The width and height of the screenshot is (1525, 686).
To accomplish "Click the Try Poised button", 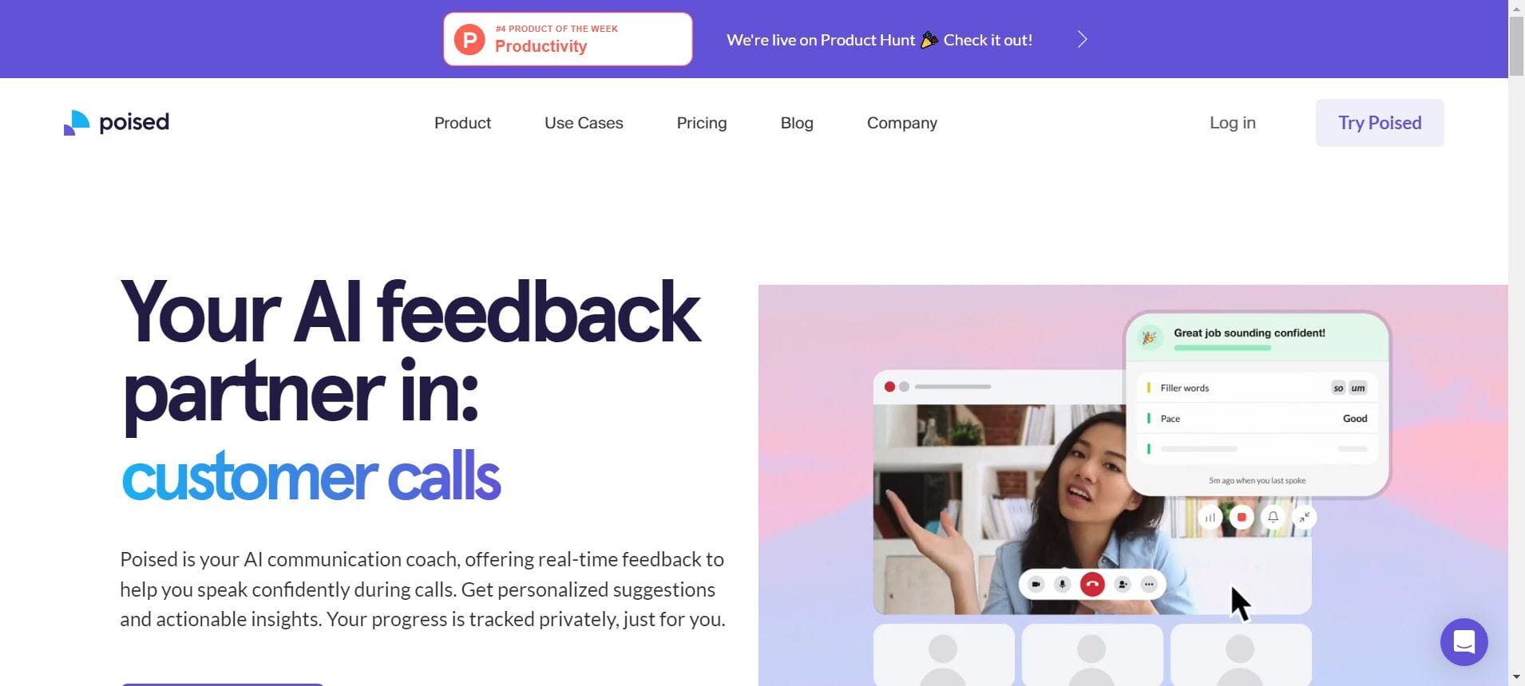I will pyautogui.click(x=1380, y=123).
